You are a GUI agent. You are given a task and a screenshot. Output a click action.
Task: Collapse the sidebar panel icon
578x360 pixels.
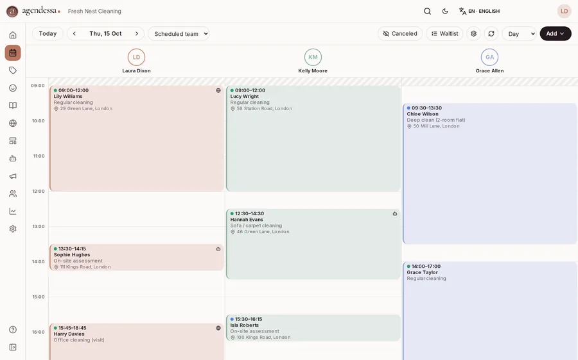pyautogui.click(x=13, y=347)
